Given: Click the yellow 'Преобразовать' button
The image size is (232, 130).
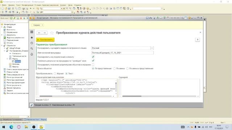Looking at the screenshot, I should click(45, 40).
